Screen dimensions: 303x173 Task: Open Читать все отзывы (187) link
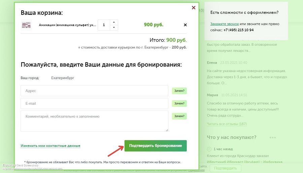pos(227,124)
